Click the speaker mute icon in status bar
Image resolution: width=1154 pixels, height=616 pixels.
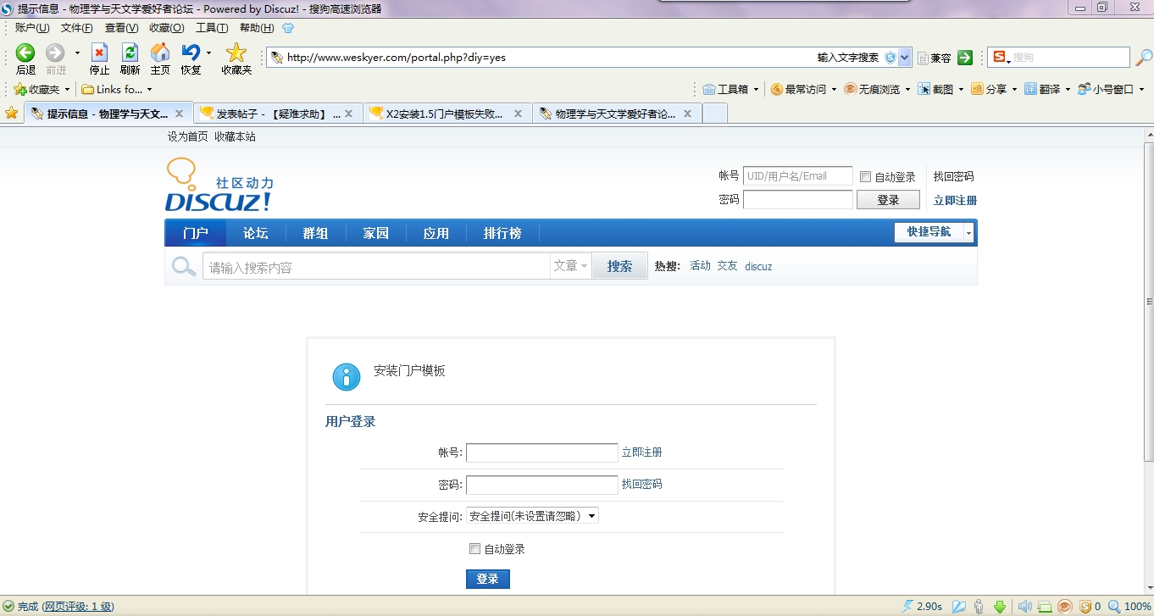pyautogui.click(x=1024, y=607)
